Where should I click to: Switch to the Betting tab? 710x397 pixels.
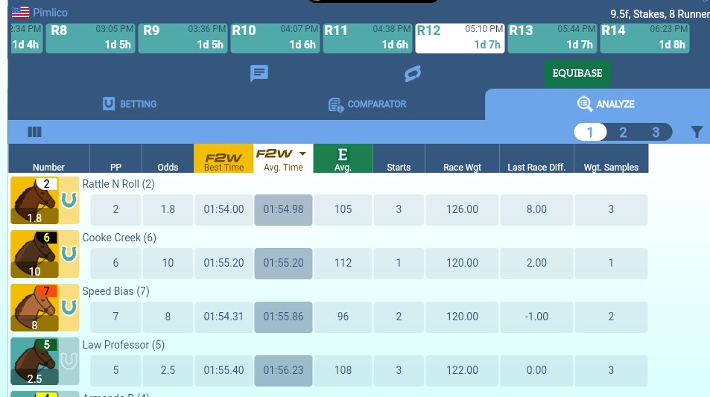(x=130, y=104)
